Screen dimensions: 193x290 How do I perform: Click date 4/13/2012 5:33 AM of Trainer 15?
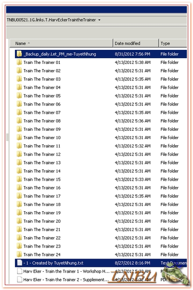[x=132, y=179]
